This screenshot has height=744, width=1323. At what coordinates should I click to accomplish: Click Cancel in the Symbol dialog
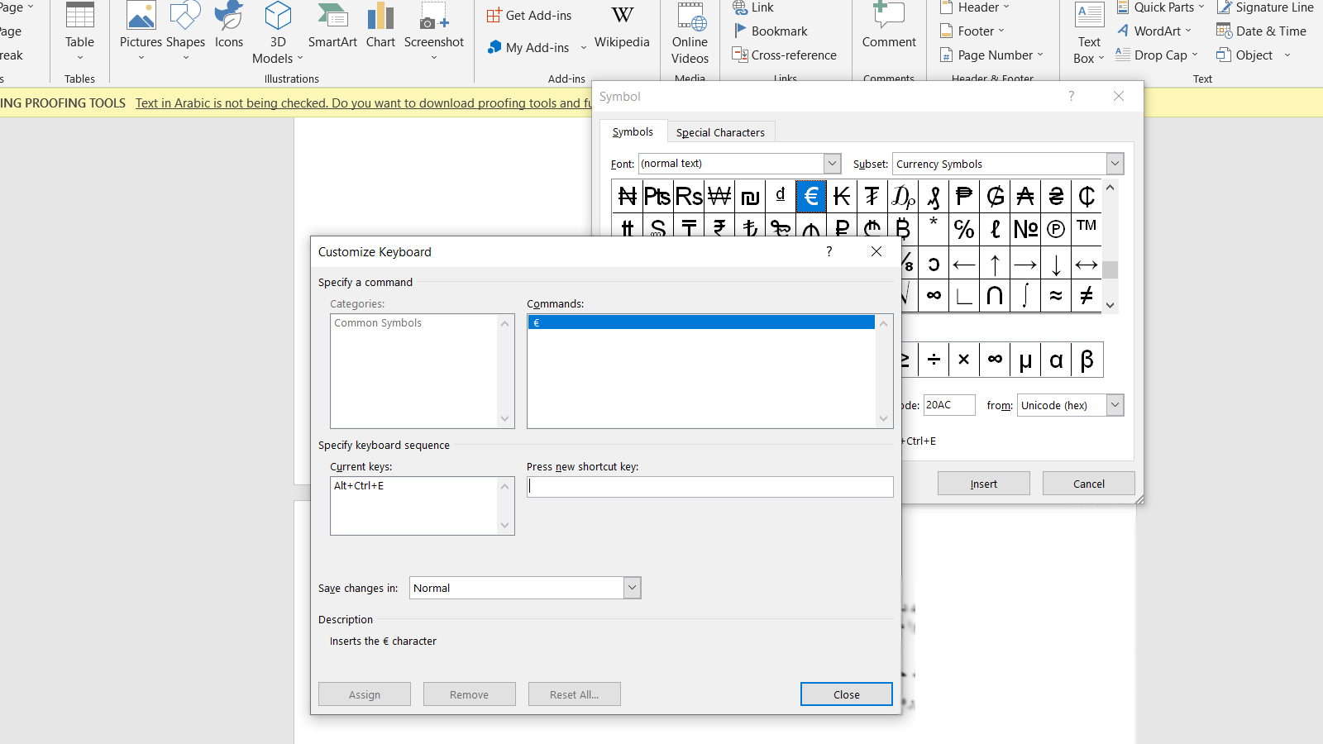(1088, 484)
